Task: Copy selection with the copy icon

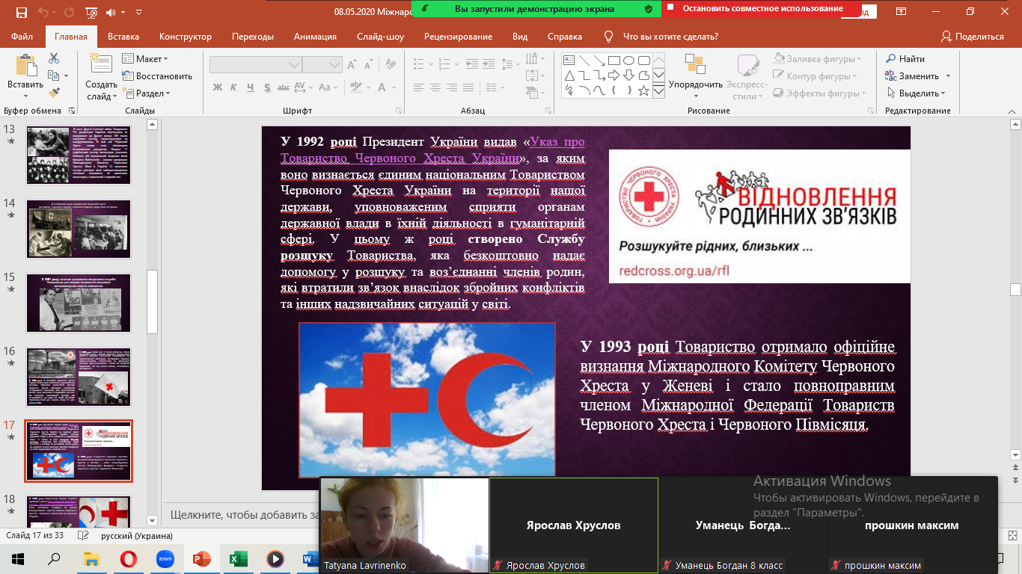Action: 53,75
